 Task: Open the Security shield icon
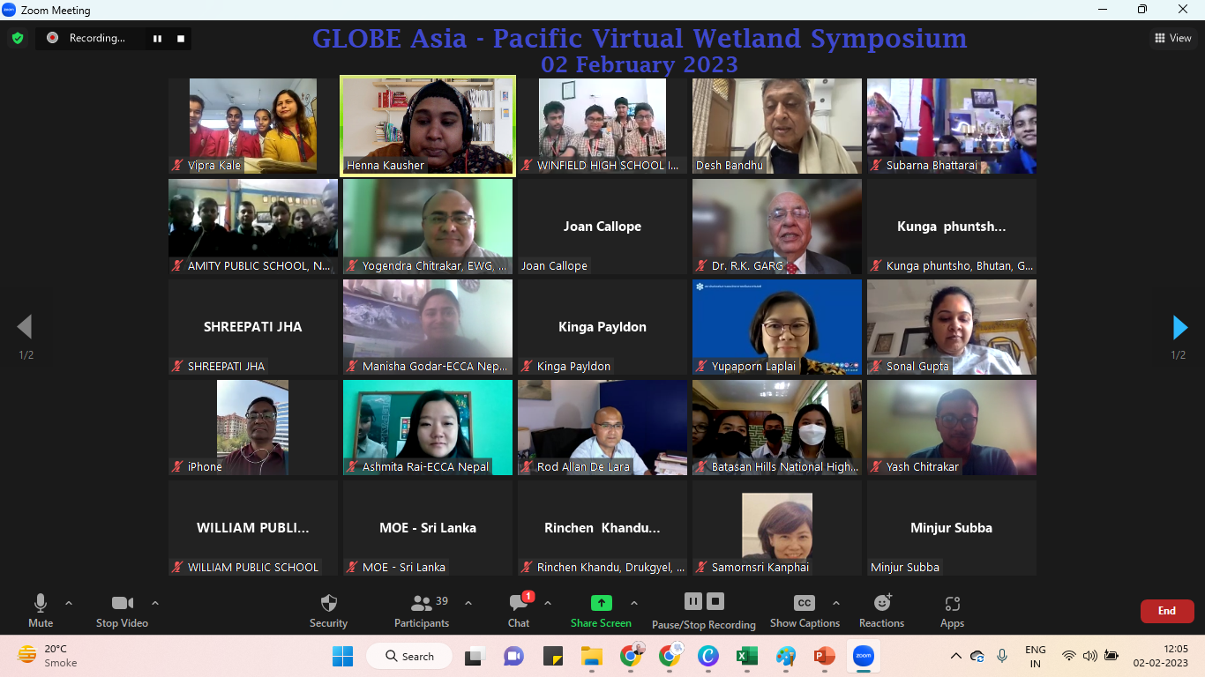pyautogui.click(x=328, y=604)
